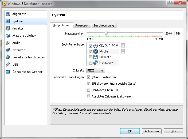Click the Hilfe button
Viewport: 188px width, 139px height.
point(173,131)
